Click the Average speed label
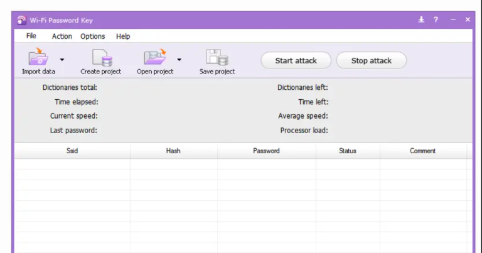 coord(303,116)
